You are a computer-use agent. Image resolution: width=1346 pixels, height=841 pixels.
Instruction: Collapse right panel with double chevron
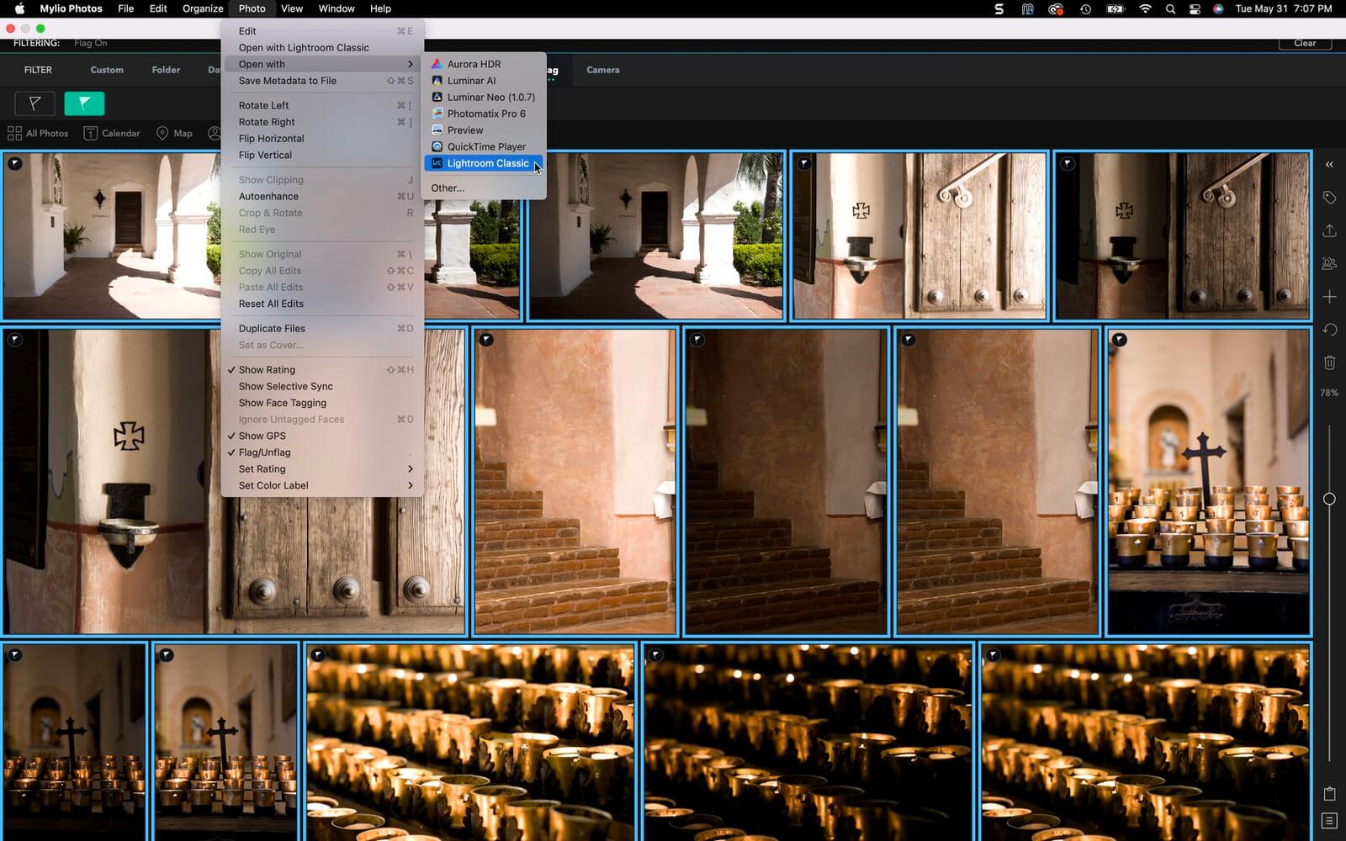pyautogui.click(x=1329, y=165)
